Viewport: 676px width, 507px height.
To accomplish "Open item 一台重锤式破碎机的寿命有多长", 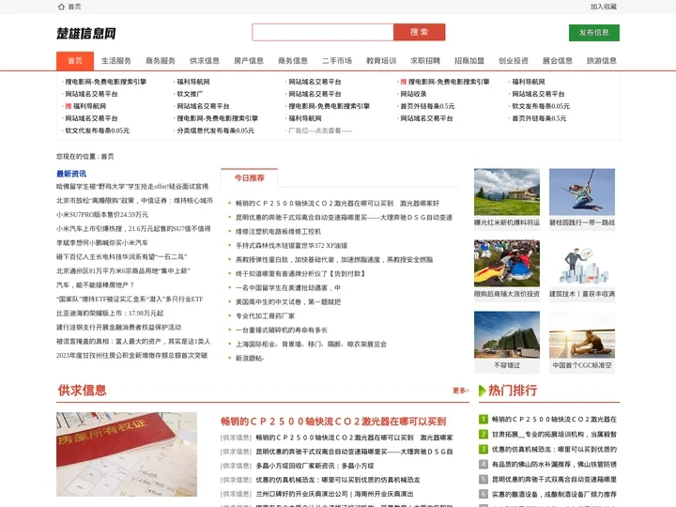I will click(x=282, y=330).
